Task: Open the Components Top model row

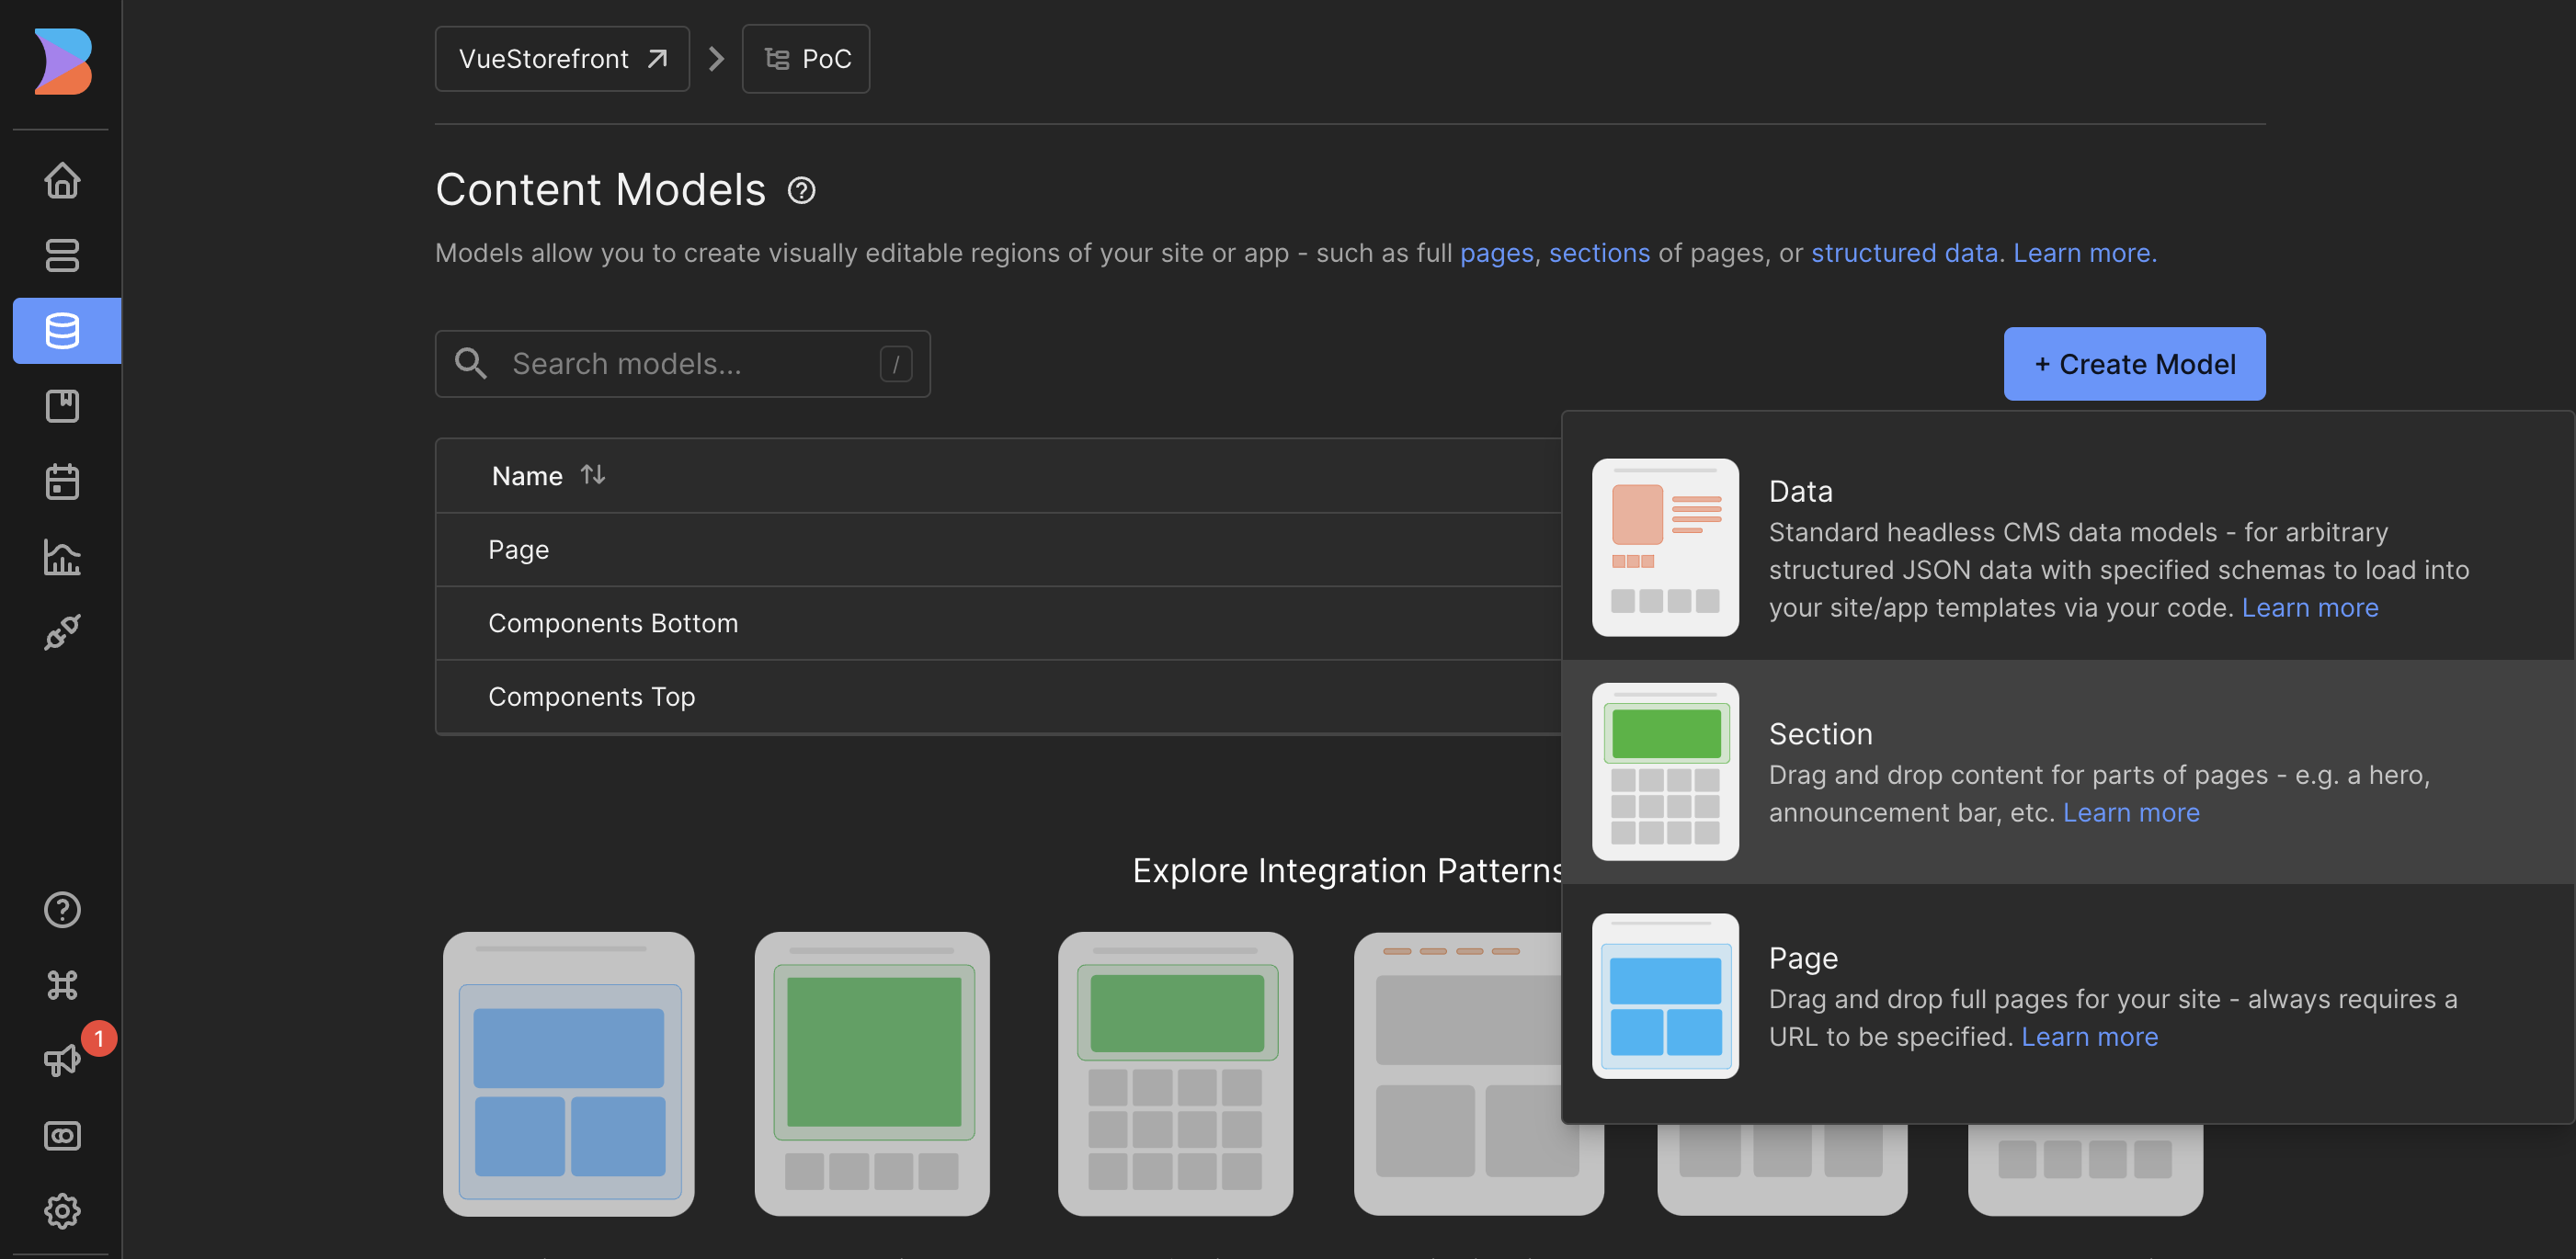Action: click(999, 697)
